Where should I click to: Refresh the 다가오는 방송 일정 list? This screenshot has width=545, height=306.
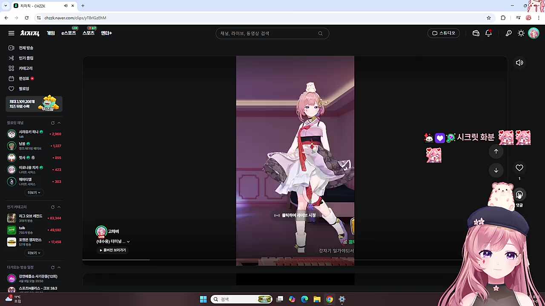pos(53,267)
